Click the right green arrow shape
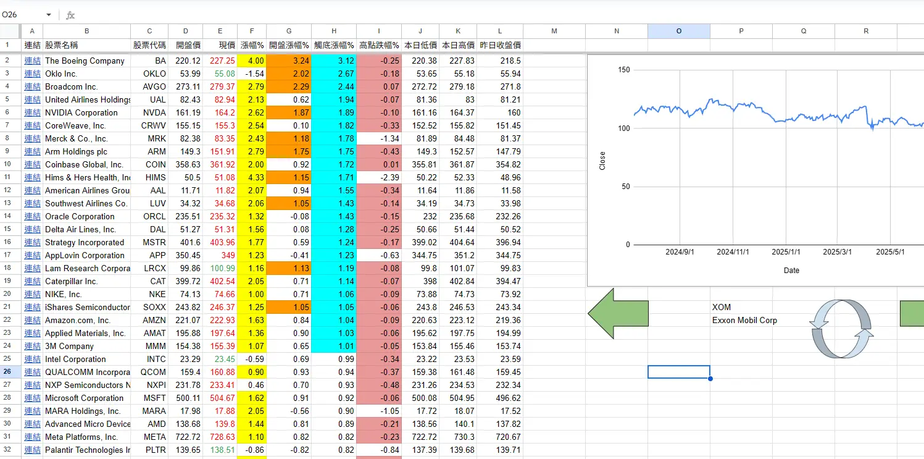Screen dimensions: 924x459 [x=912, y=313]
